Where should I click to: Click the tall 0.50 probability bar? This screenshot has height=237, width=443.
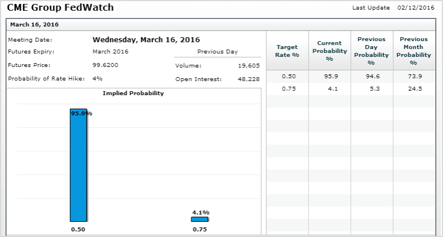coord(78,165)
